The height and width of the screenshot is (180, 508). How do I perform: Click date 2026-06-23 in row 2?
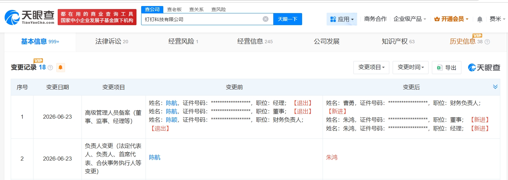pyautogui.click(x=57, y=159)
